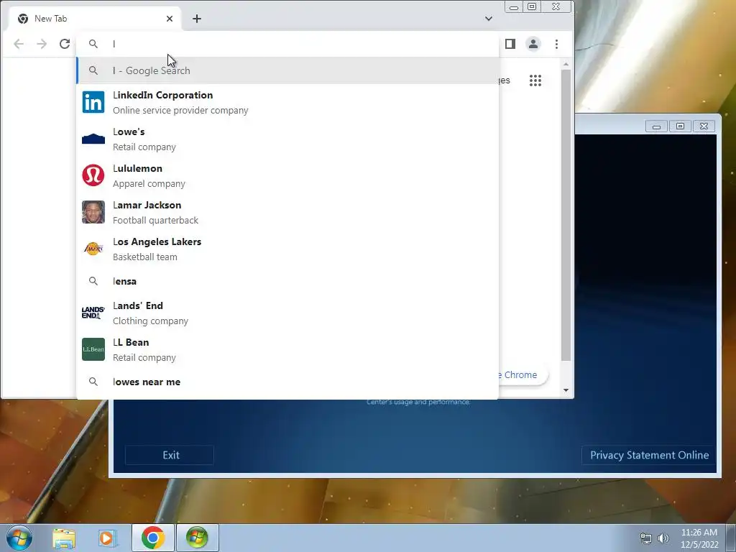Click the Chrome page vertical scrollbar
The height and width of the screenshot is (552, 736).
[x=566, y=215]
